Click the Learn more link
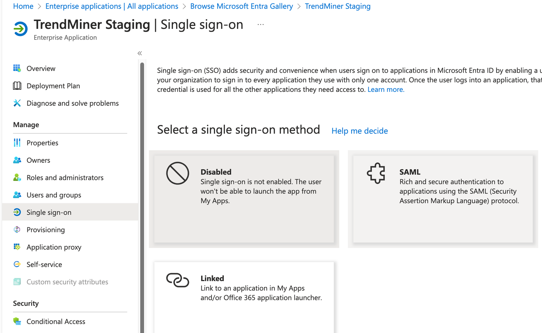Image resolution: width=542 pixels, height=333 pixels. tap(386, 89)
